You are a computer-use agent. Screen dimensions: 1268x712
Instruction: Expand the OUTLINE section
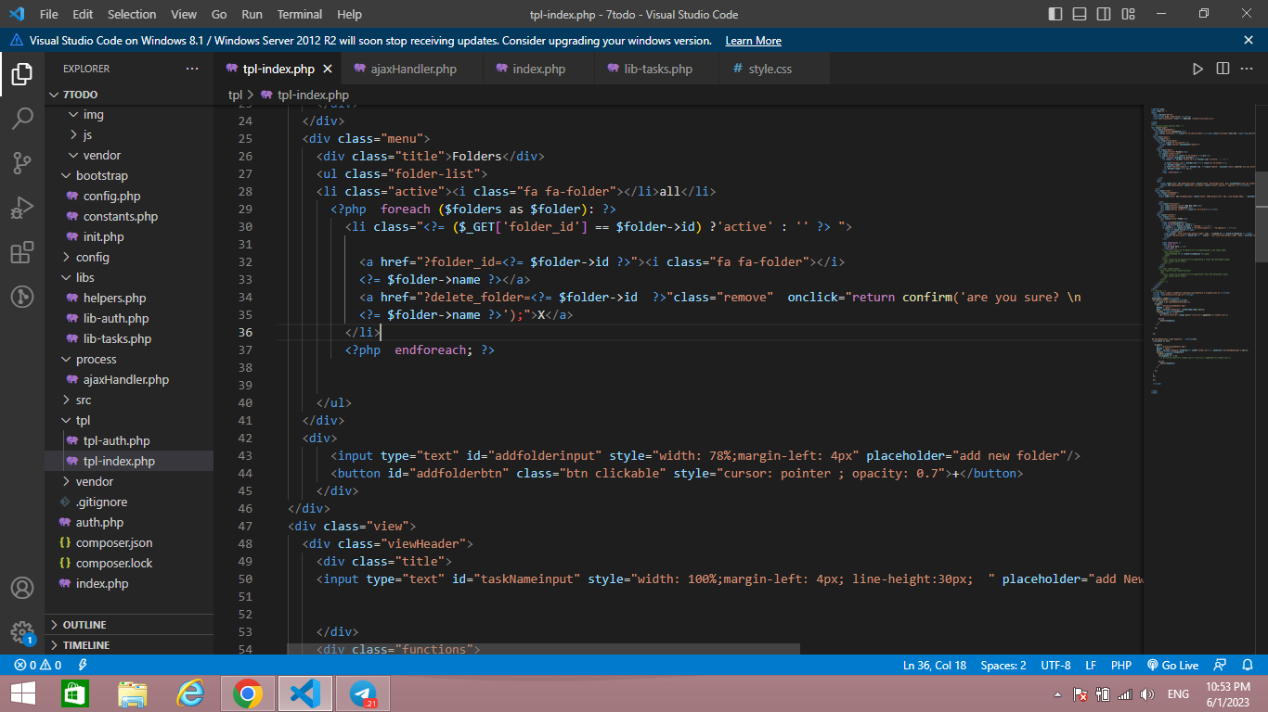click(x=129, y=625)
